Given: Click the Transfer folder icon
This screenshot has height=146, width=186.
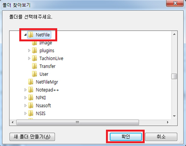Looking at the screenshot, I should [x=34, y=66].
